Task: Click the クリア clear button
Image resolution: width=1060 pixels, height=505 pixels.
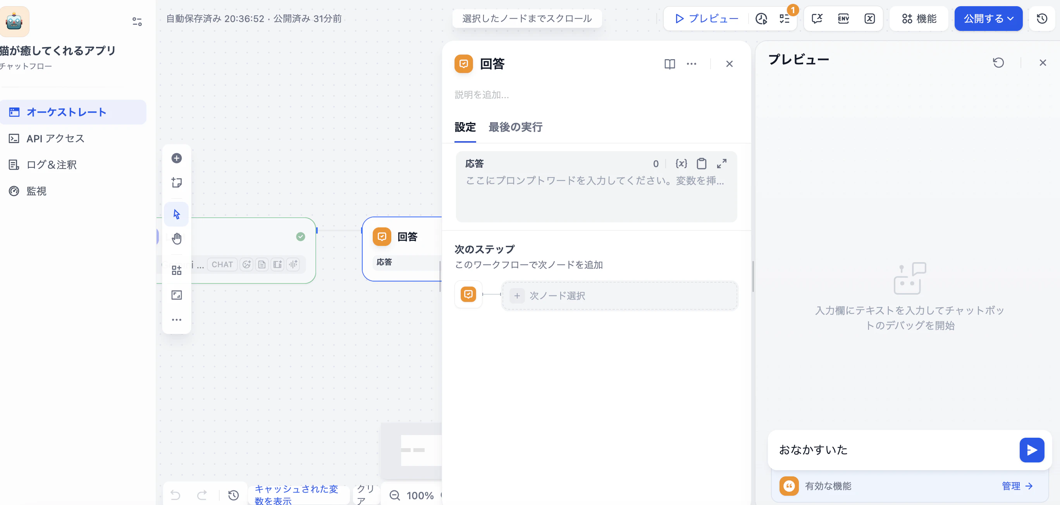Action: point(365,495)
